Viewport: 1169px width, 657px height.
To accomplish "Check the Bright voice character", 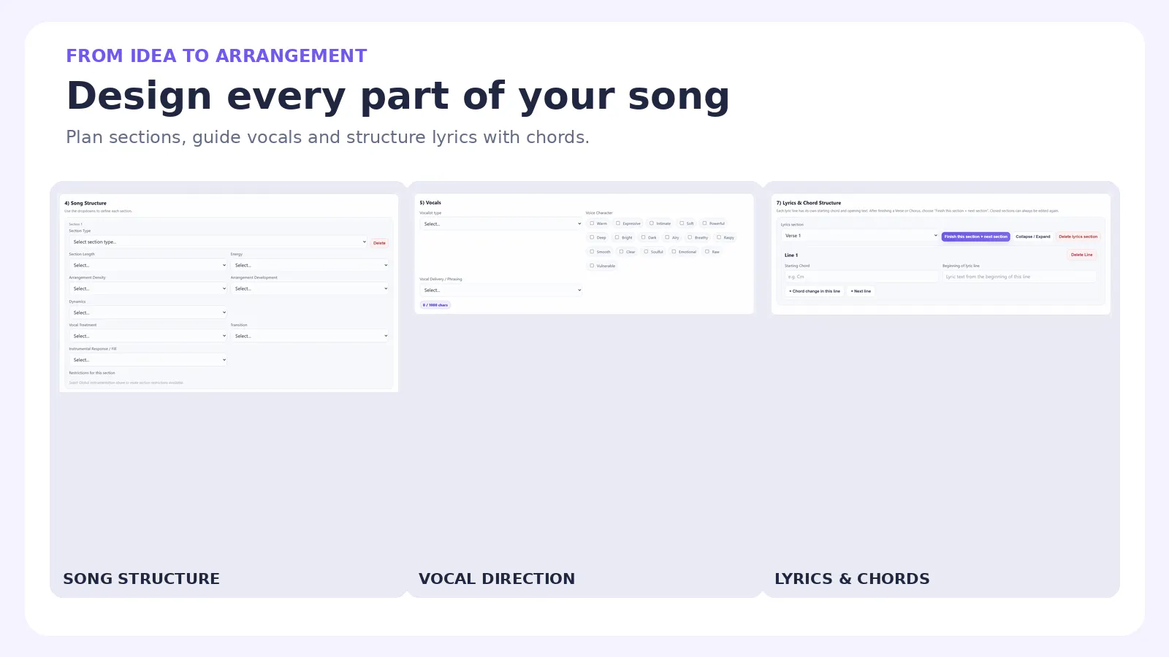I will click(617, 237).
